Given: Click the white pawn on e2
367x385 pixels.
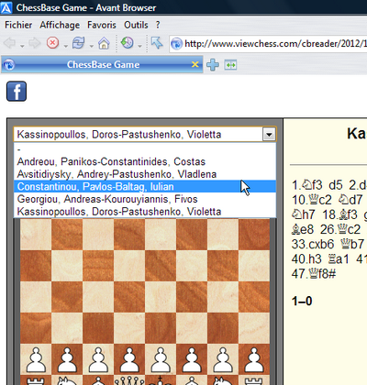Looking at the screenshot, I should coord(161,359).
